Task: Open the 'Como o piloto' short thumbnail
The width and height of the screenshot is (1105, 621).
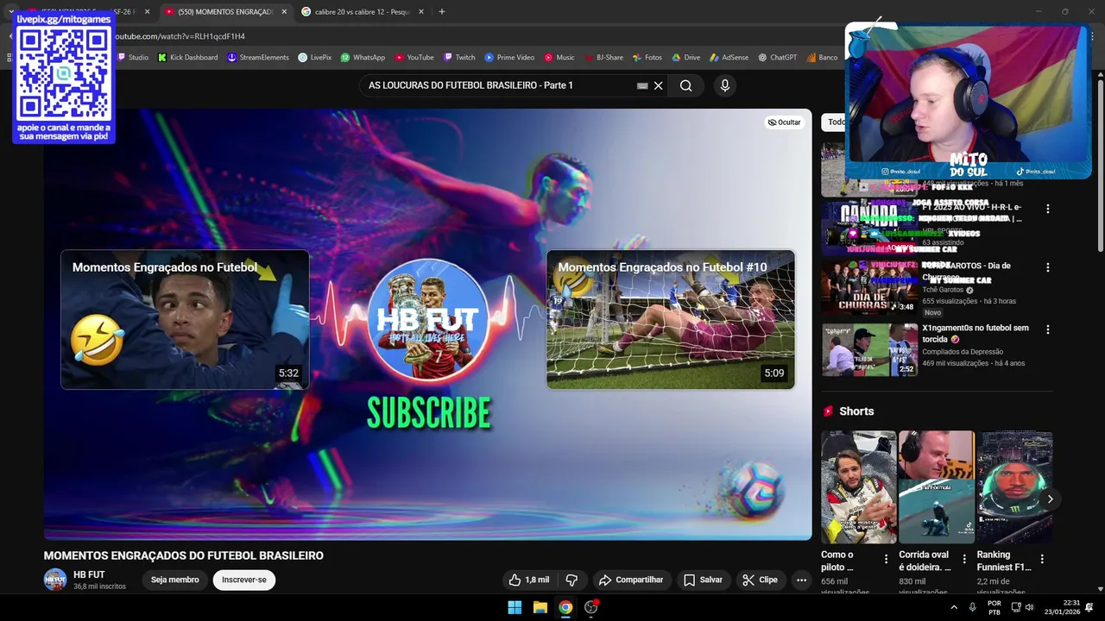Action: (859, 487)
